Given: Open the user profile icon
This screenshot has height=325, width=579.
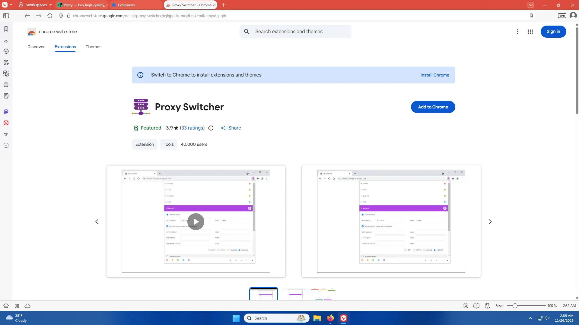Looking at the screenshot, I should tap(573, 16).
